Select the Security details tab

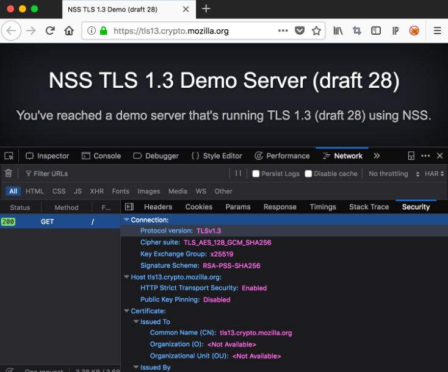tap(416, 207)
